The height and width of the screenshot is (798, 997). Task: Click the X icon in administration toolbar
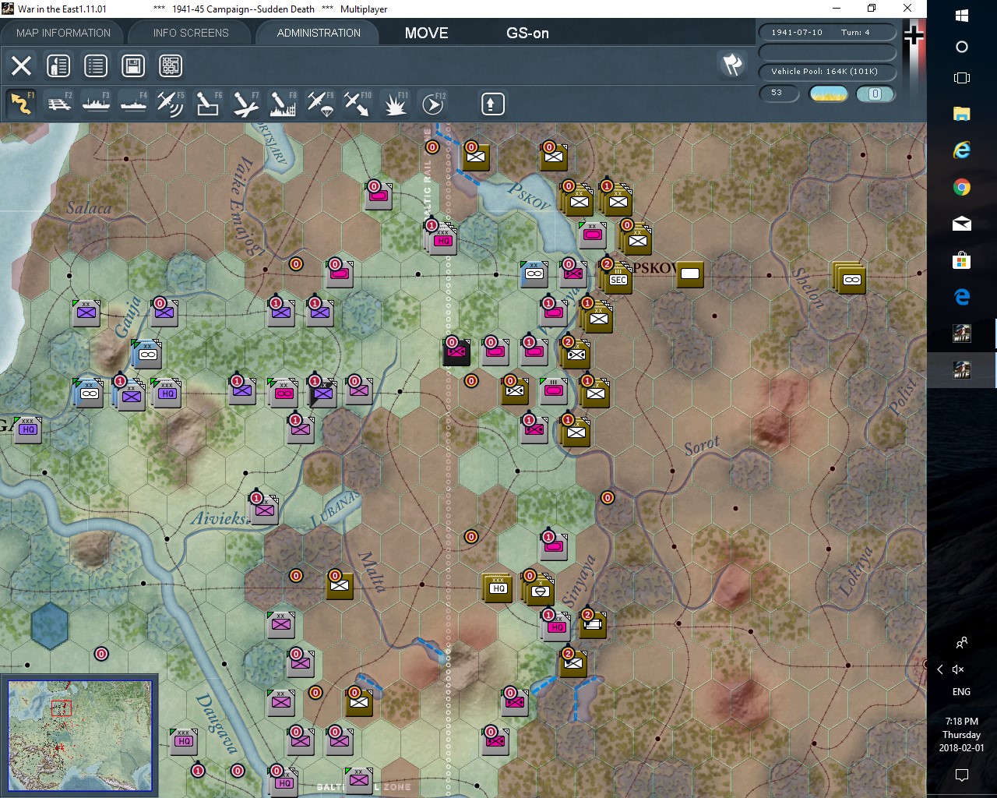22,65
